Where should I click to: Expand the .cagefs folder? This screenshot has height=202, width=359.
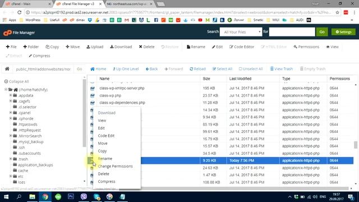tap(11, 101)
